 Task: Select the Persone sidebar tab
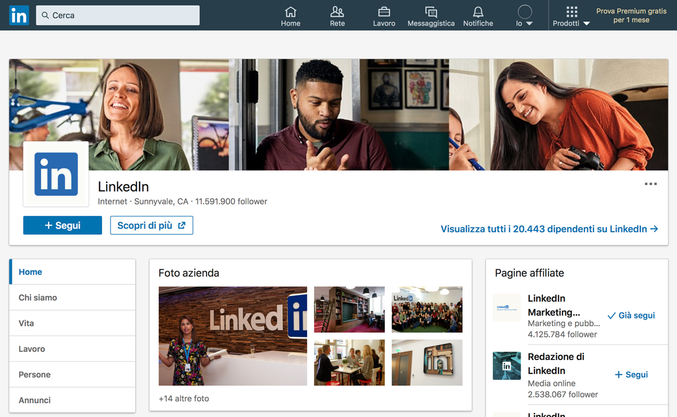(x=72, y=375)
